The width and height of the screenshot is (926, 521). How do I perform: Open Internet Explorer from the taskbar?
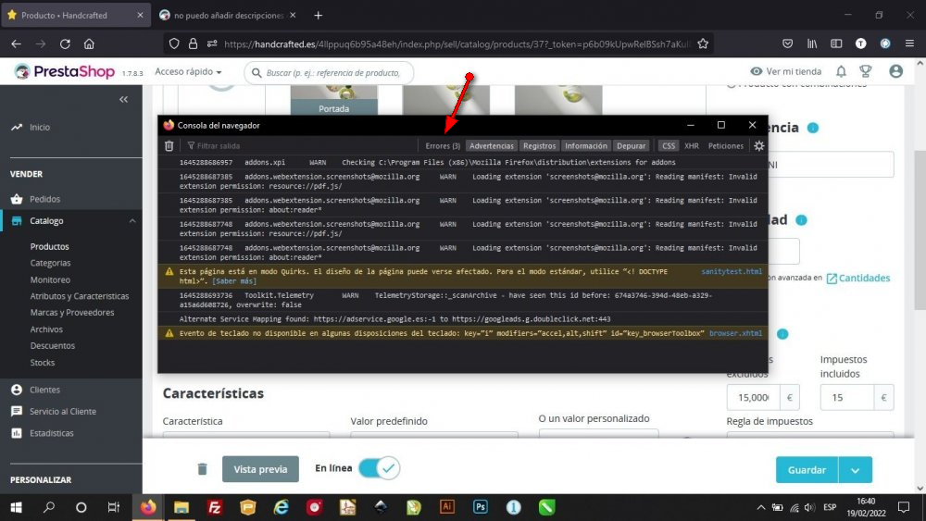282,507
